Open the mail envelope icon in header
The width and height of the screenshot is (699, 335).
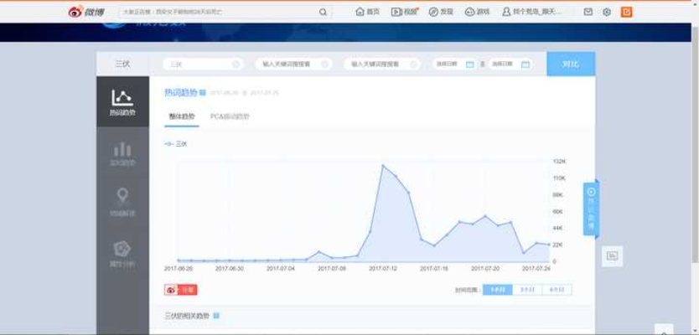pyautogui.click(x=588, y=12)
